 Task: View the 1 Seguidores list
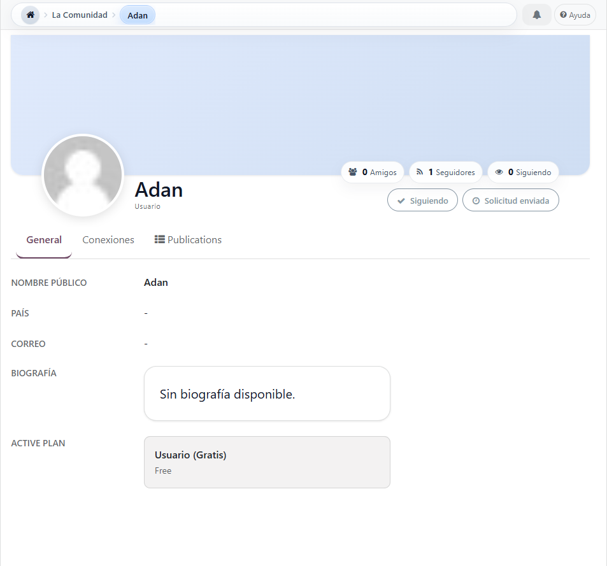[x=446, y=172]
